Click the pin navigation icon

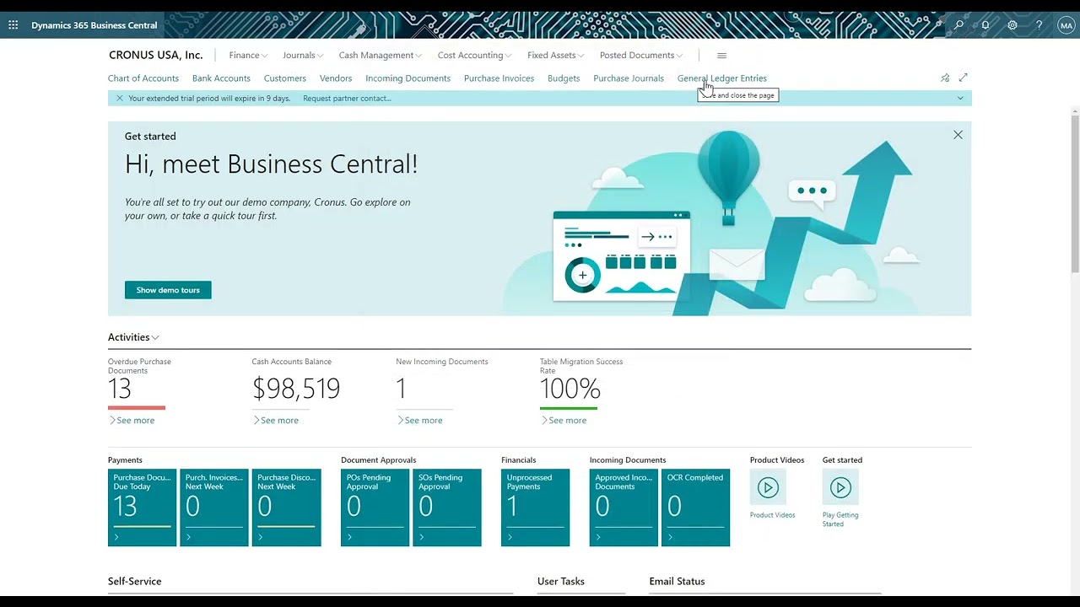(945, 78)
